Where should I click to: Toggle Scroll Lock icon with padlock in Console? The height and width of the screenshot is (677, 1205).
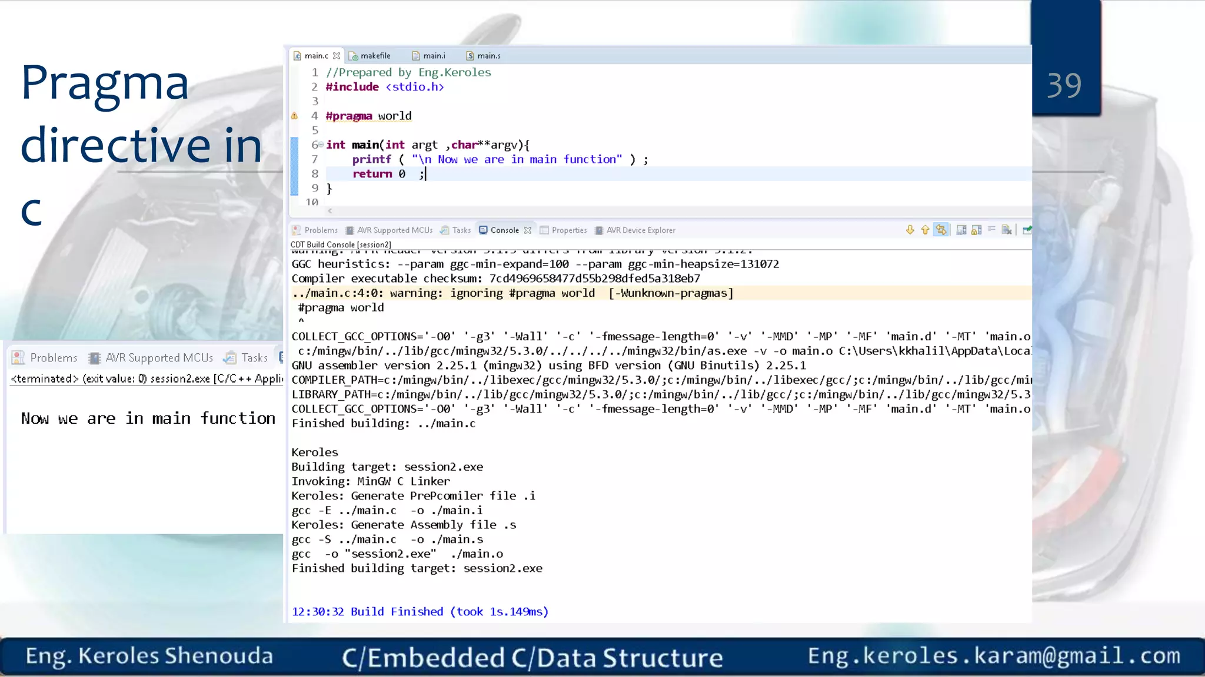click(x=977, y=230)
